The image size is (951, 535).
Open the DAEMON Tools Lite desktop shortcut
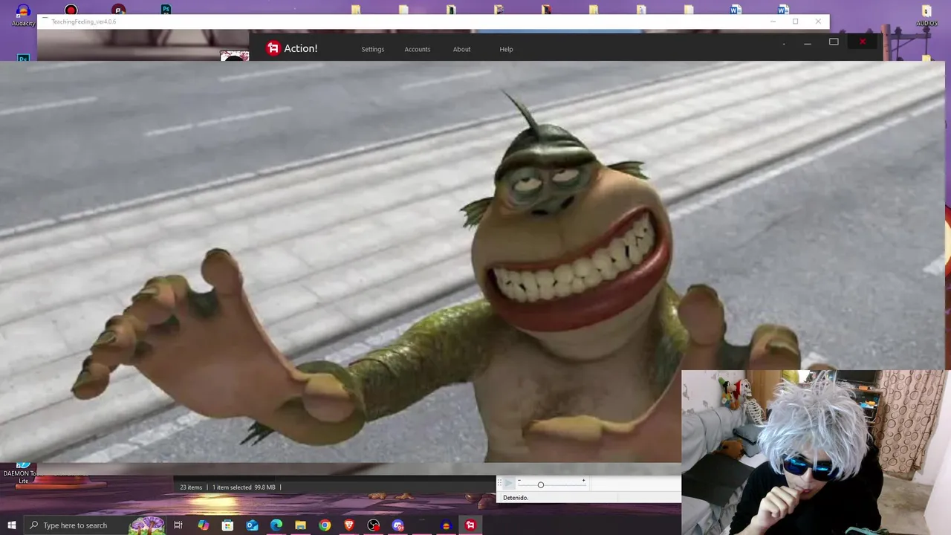tap(24, 473)
